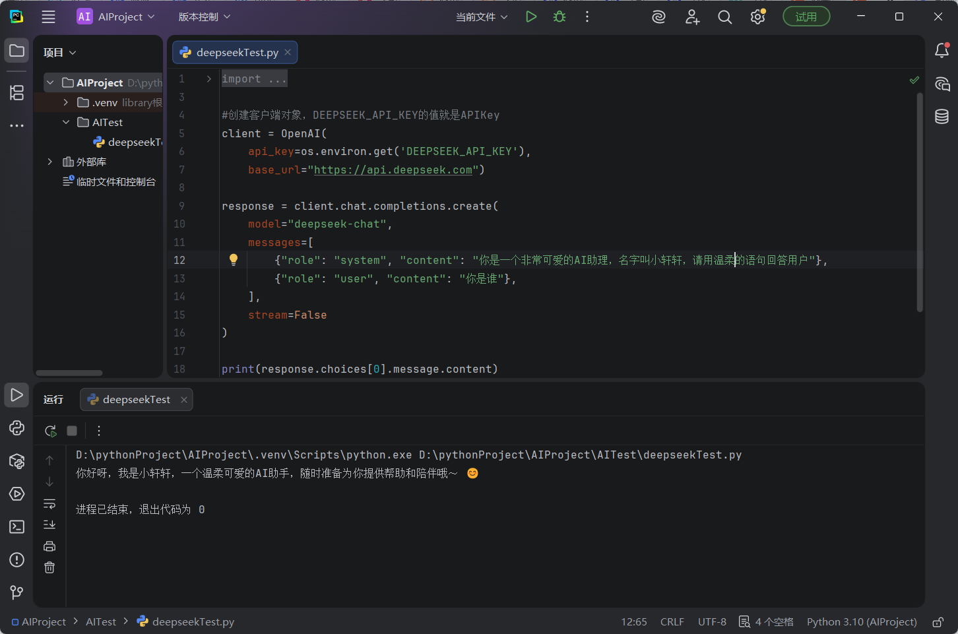This screenshot has height=634, width=958.
Task: Close deepseekTest.py editor tab
Action: [288, 52]
